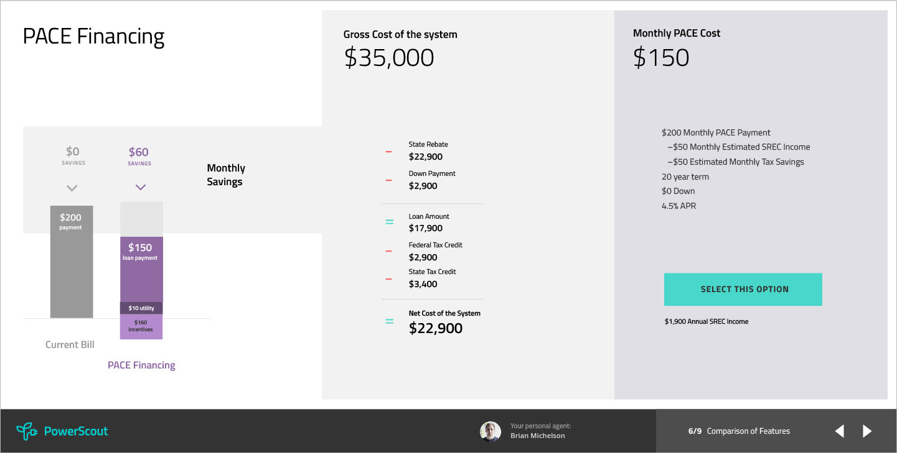Viewport: 897px width, 453px height.
Task: Click the PACE Financing chart label
Action: click(141, 365)
